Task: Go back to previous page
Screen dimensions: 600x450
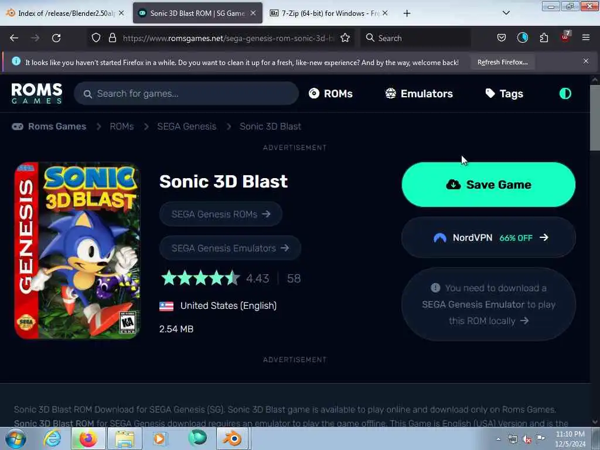Action: click(14, 38)
